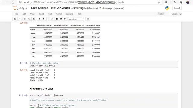Open the Insert menu
Screen dimensions: 193x108
click(41, 14)
